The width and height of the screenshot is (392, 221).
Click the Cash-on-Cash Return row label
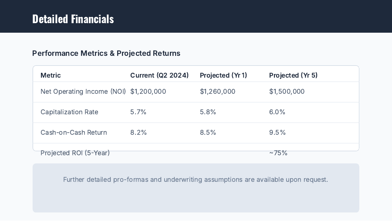click(x=74, y=133)
